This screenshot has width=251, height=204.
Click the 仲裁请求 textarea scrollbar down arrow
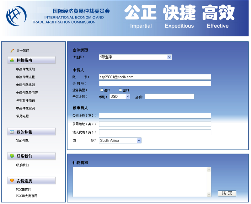(x=209, y=195)
